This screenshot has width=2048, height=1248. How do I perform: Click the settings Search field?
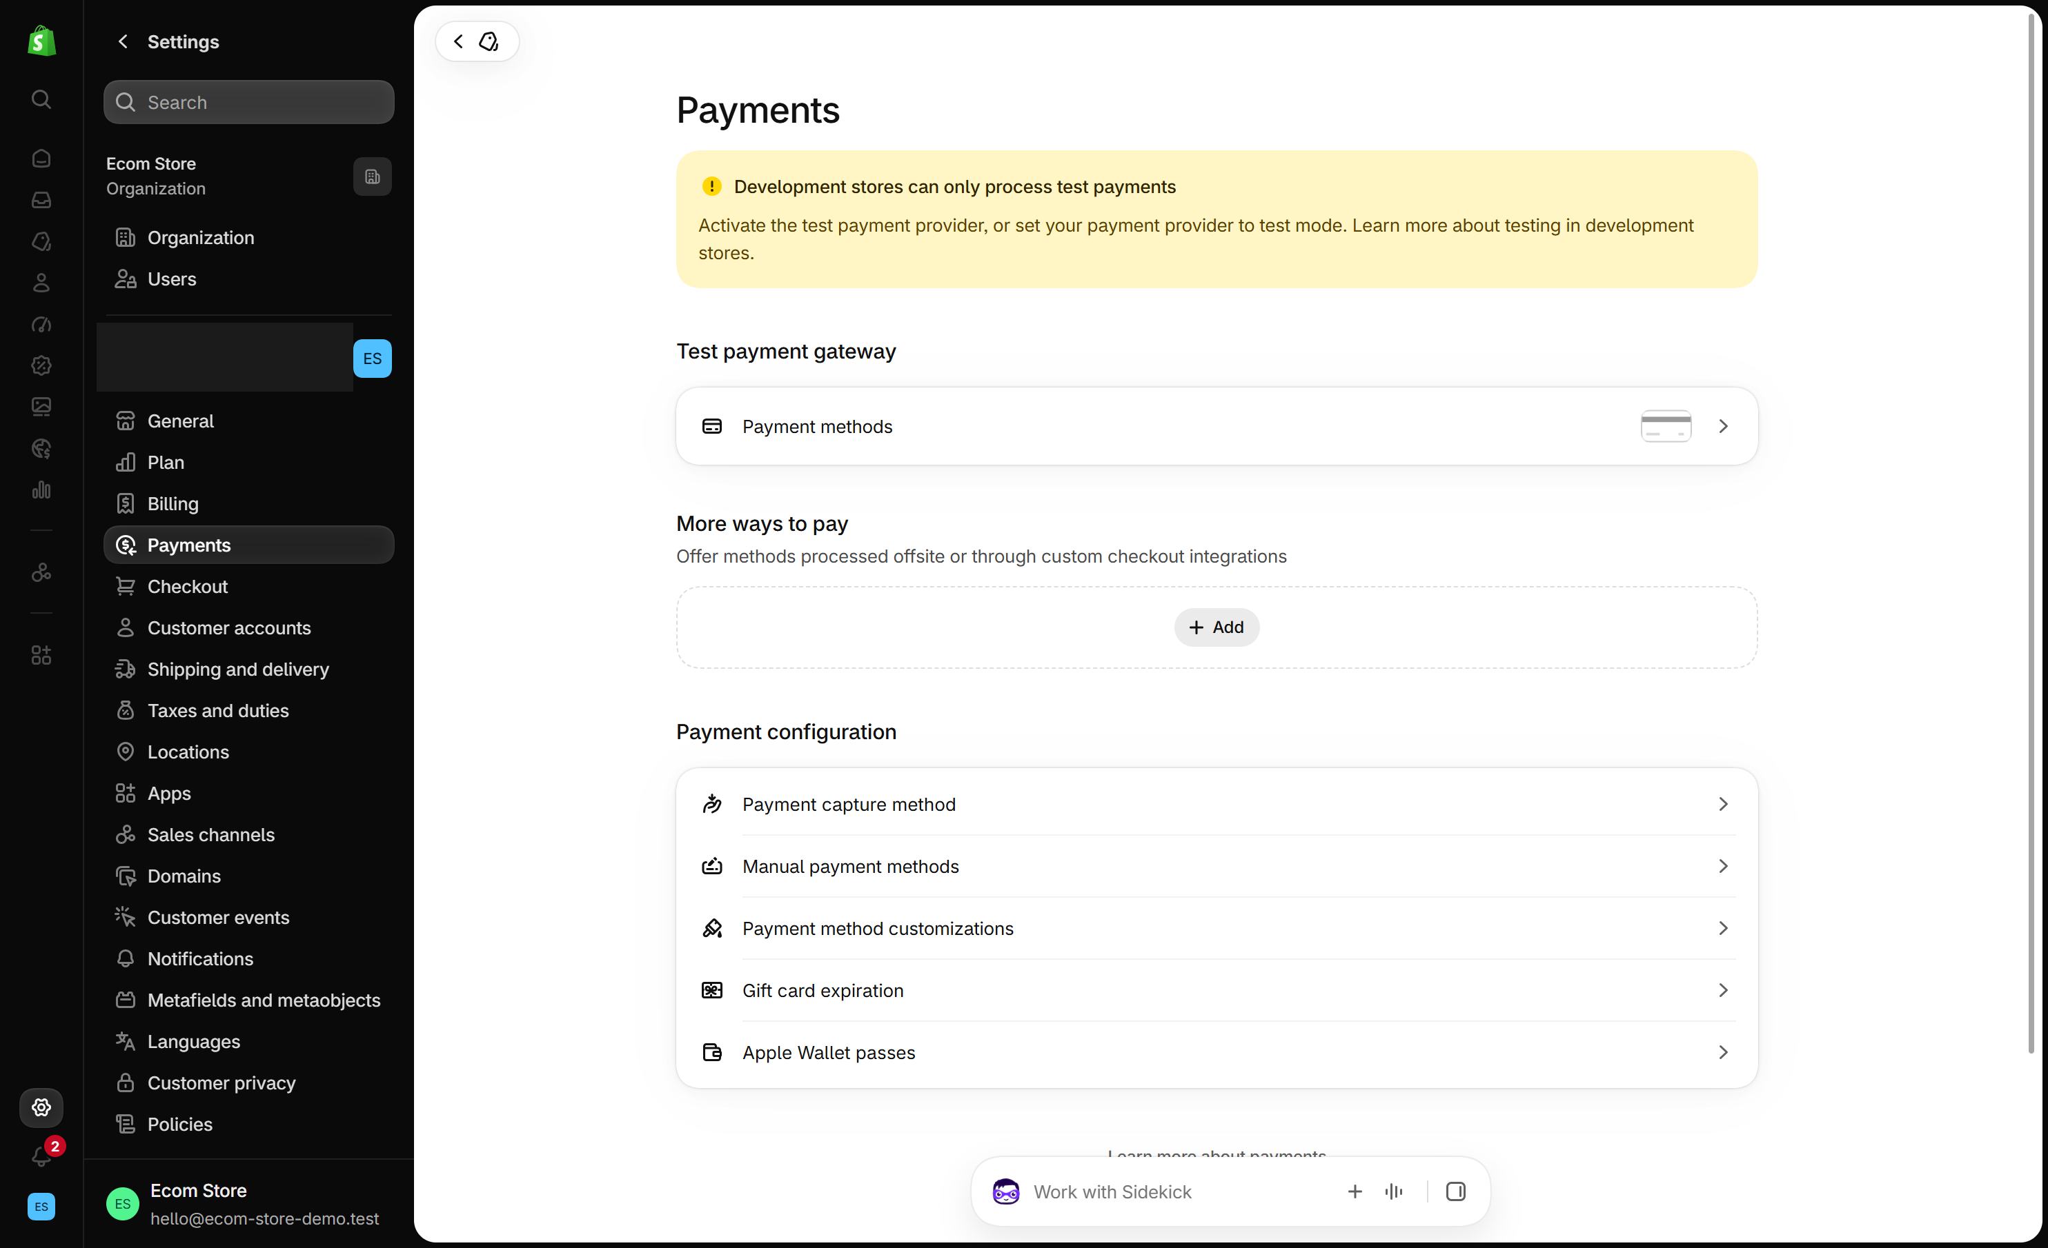(248, 102)
